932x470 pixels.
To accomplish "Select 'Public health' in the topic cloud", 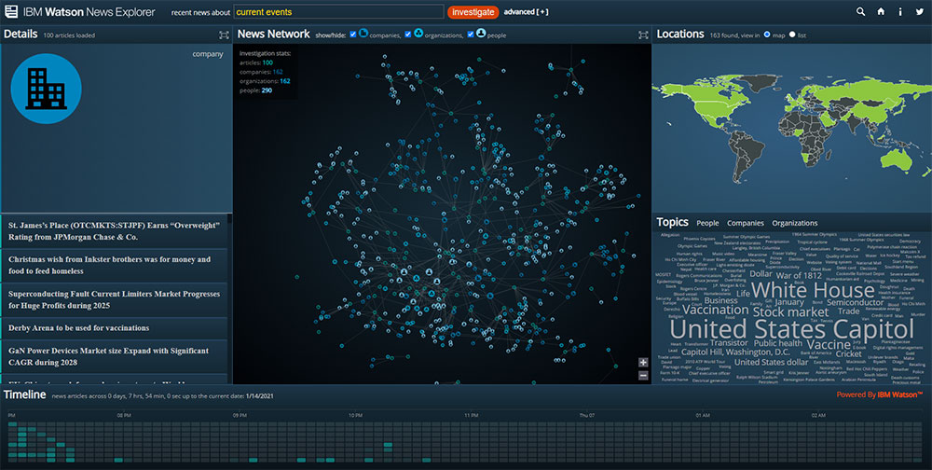I will point(778,343).
